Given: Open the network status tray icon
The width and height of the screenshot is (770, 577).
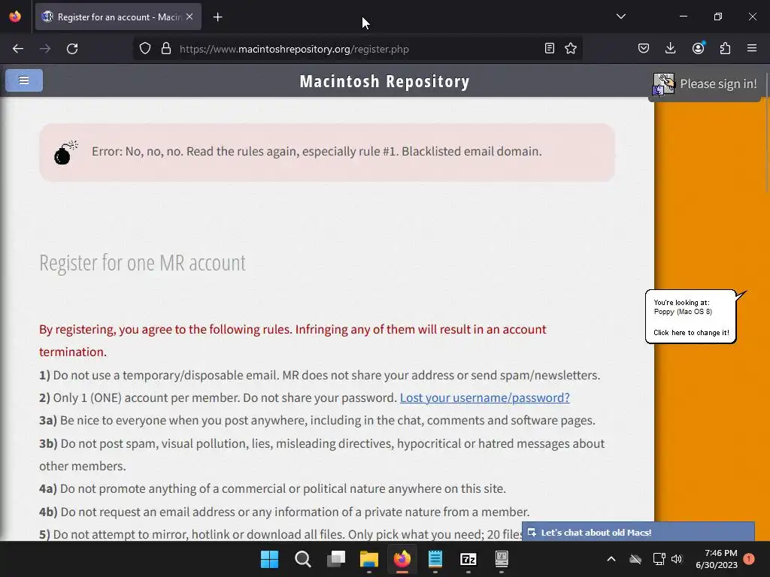Looking at the screenshot, I should (659, 559).
